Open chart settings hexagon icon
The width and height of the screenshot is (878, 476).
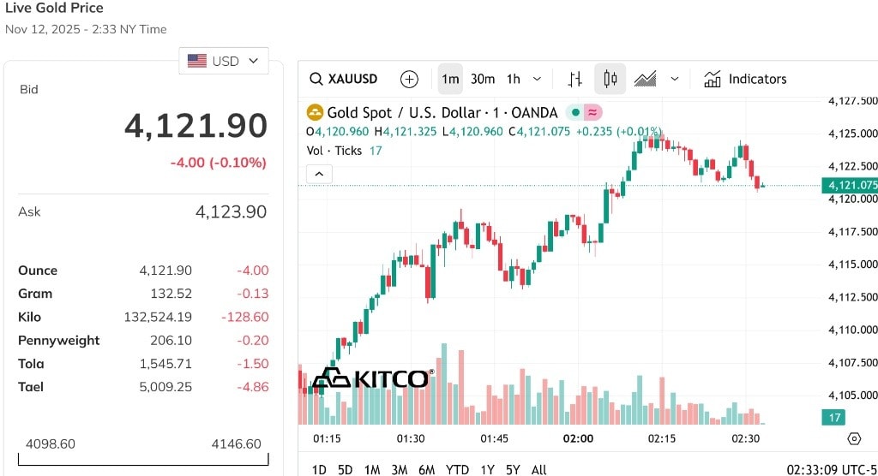(x=853, y=438)
